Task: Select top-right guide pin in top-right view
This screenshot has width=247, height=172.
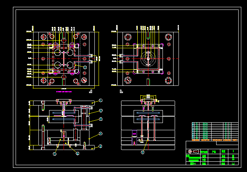Action: click(168, 37)
